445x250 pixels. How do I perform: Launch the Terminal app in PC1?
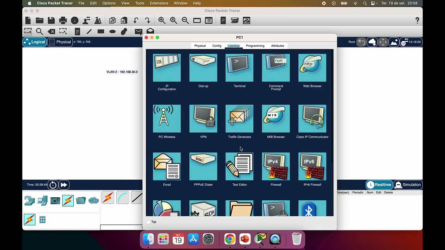(x=240, y=68)
